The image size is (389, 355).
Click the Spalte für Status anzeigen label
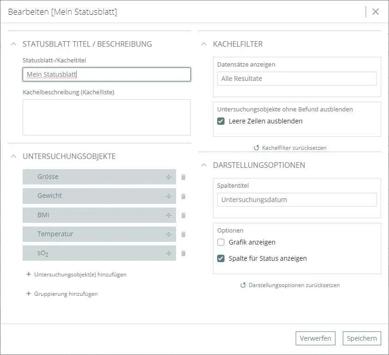267,258
